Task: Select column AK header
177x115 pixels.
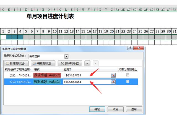Action: point(175,10)
